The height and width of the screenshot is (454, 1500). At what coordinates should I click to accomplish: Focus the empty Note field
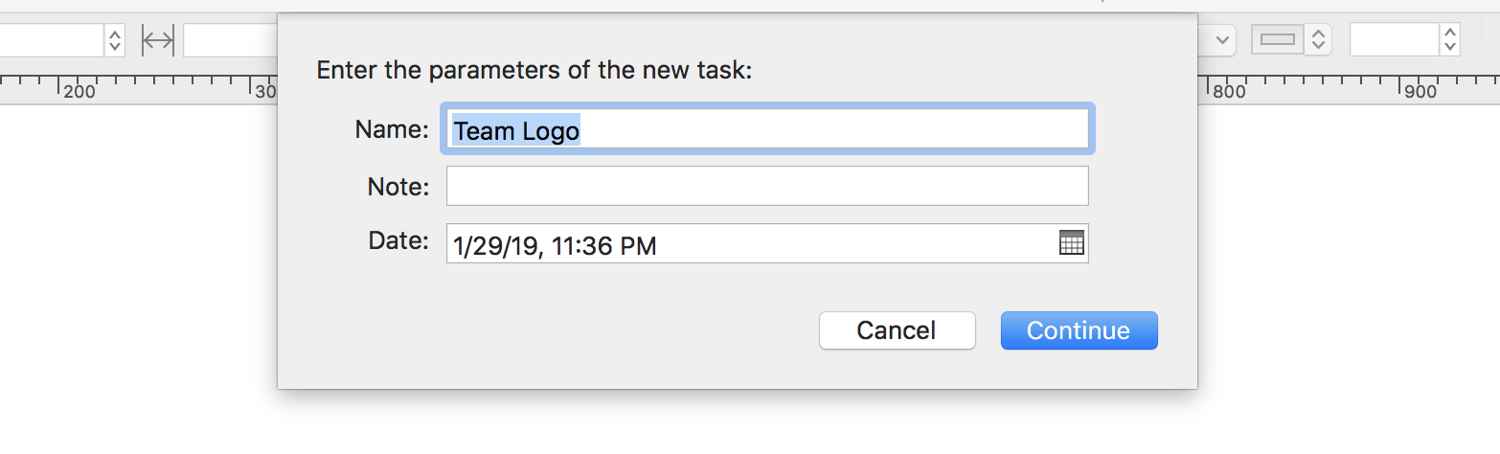(766, 186)
